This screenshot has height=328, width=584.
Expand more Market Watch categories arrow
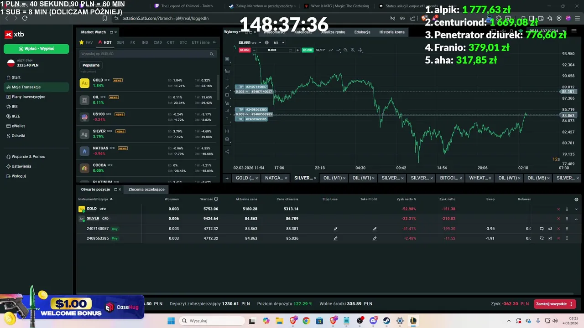tap(214, 42)
